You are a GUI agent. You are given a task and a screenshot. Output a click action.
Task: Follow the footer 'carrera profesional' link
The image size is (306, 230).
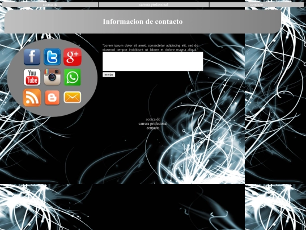153,124
